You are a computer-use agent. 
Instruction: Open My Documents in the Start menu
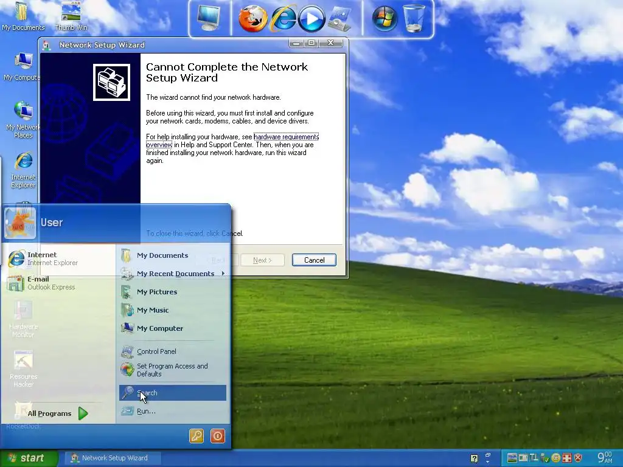[172, 255]
